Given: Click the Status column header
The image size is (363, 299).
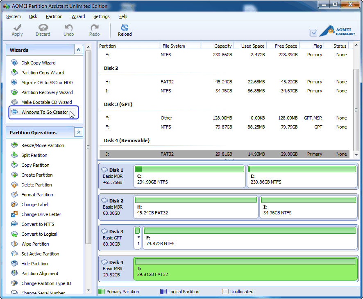Looking at the screenshot, I should (x=336, y=46).
